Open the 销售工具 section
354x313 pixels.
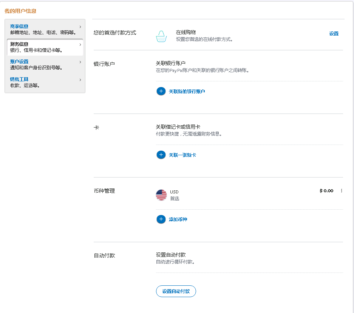pyautogui.click(x=18, y=79)
